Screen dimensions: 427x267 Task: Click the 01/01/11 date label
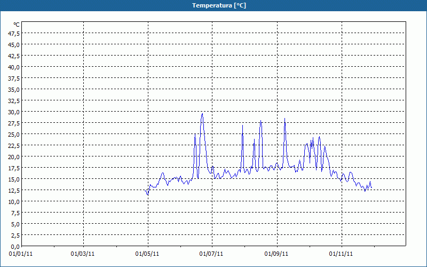(21, 254)
